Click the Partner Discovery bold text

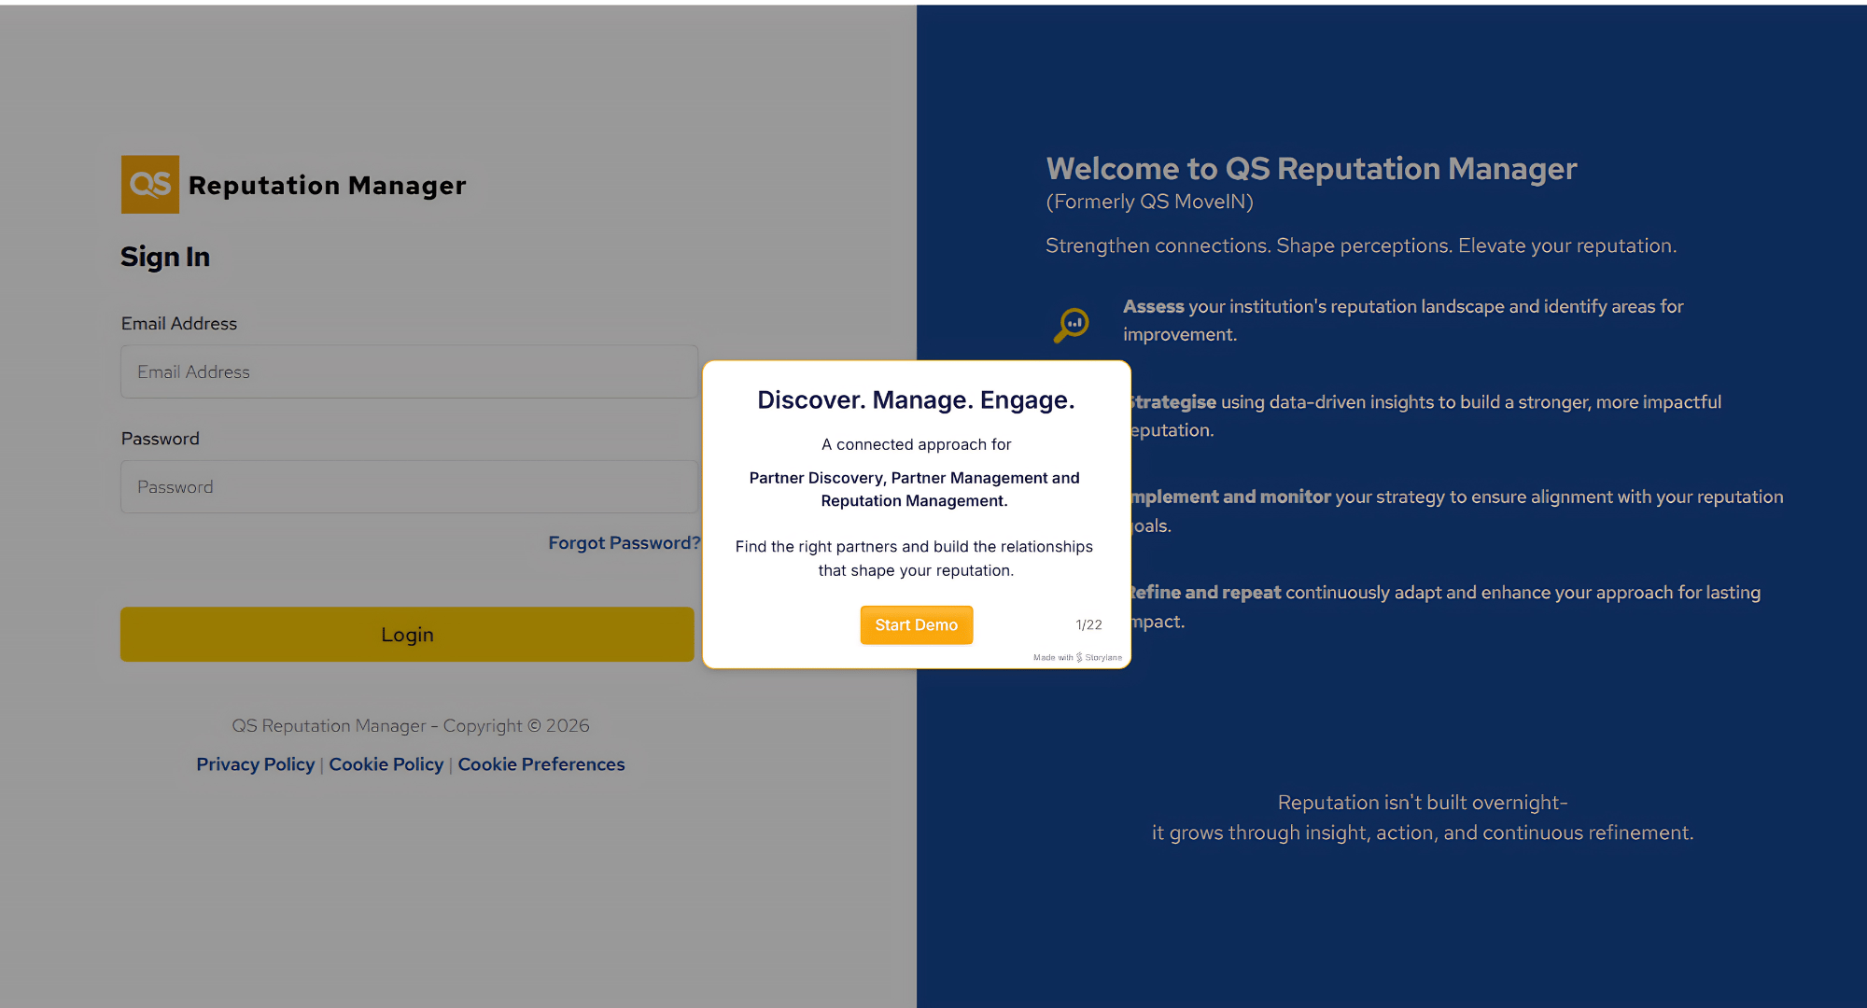(x=914, y=489)
